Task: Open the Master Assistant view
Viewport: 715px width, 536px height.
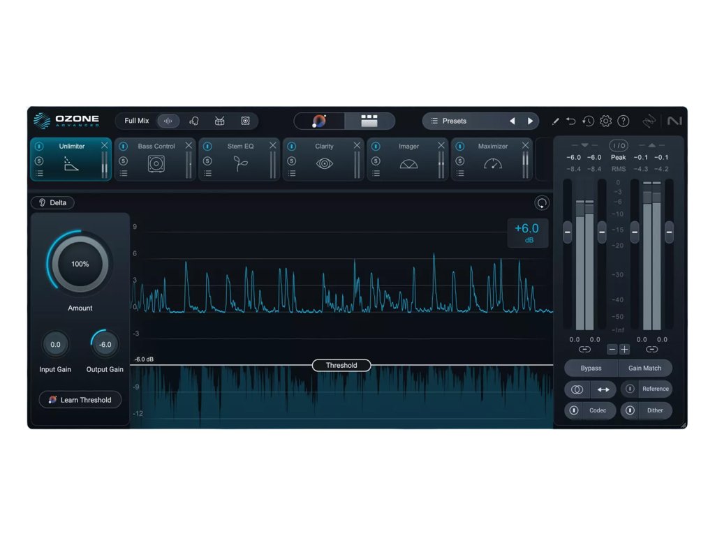Action: click(319, 121)
